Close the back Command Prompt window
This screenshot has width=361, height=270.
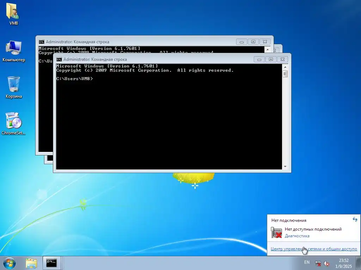[x=265, y=42]
